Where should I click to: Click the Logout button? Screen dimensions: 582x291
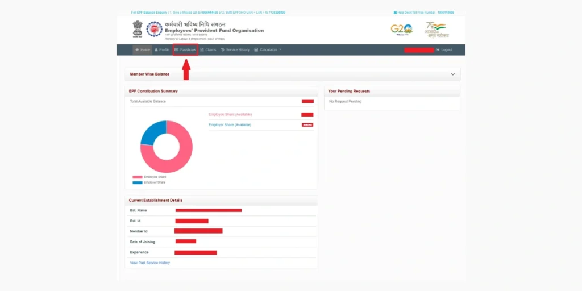point(444,50)
